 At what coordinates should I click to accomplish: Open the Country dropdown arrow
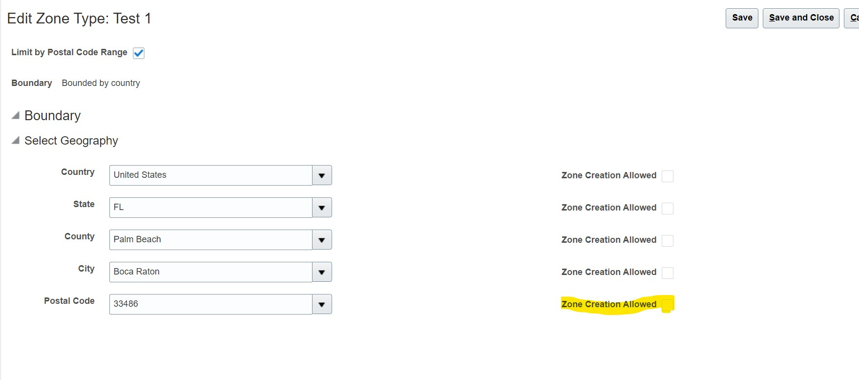click(x=322, y=175)
